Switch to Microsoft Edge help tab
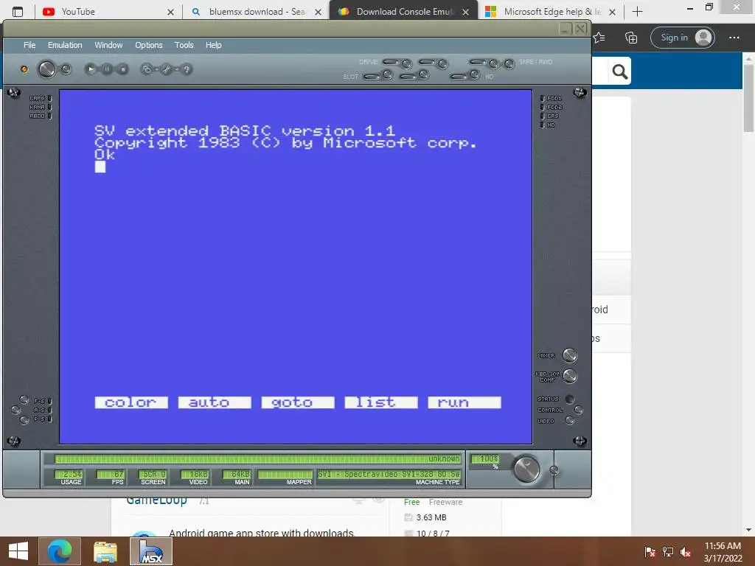The image size is (755, 566). pos(551,12)
